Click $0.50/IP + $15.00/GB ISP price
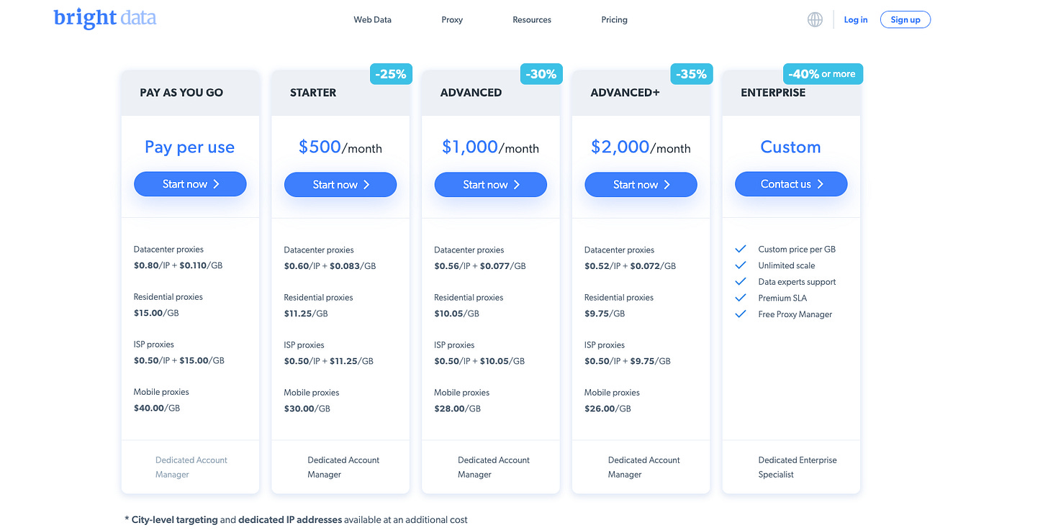The image size is (1048, 530). click(179, 360)
